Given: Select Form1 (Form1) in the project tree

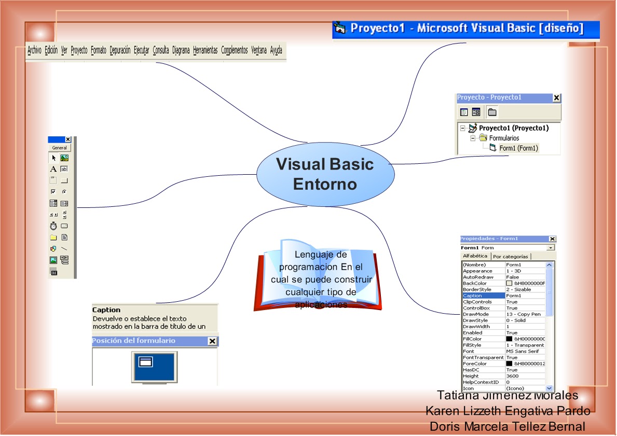Looking at the screenshot, I should pos(519,148).
